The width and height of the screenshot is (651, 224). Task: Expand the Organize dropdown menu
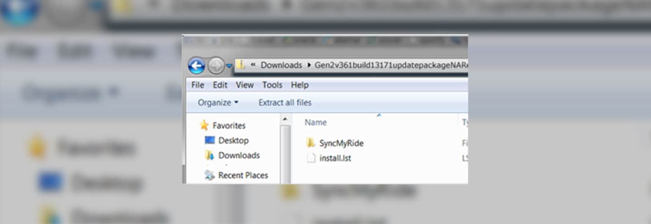click(218, 102)
